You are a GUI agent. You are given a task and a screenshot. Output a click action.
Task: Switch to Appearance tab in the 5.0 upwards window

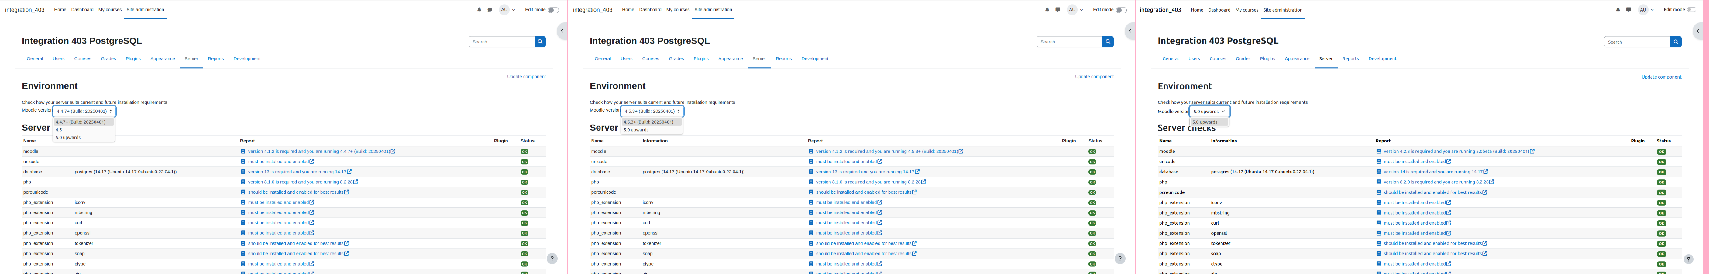[x=1297, y=59]
